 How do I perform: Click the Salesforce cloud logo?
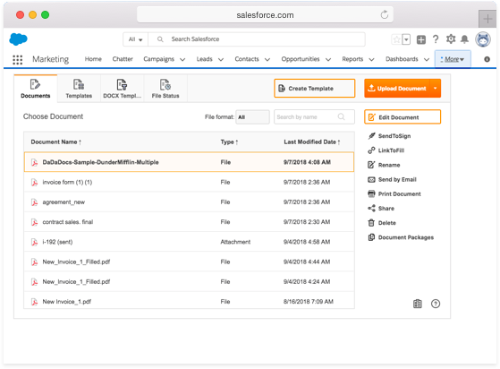(x=18, y=39)
